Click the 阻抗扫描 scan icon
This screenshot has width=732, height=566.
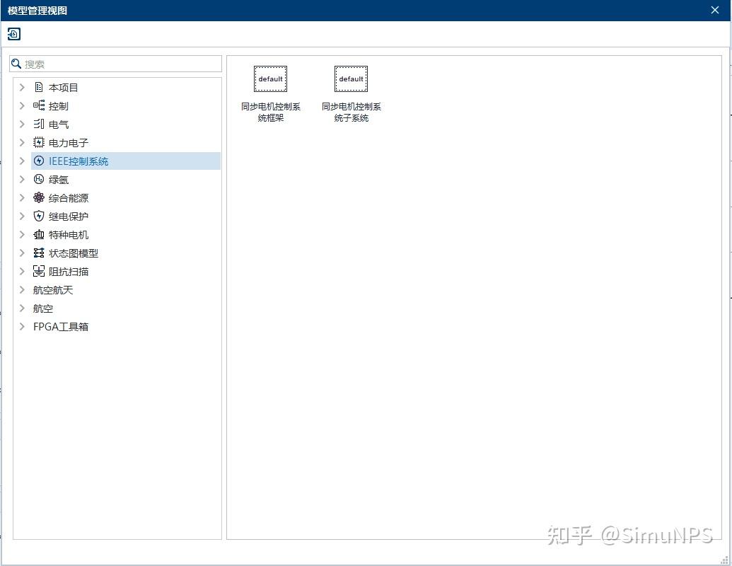(x=38, y=271)
